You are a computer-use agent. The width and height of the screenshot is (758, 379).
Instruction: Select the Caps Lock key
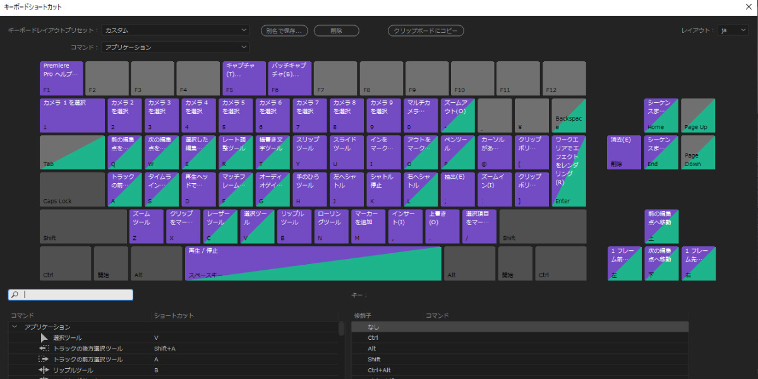pos(72,189)
